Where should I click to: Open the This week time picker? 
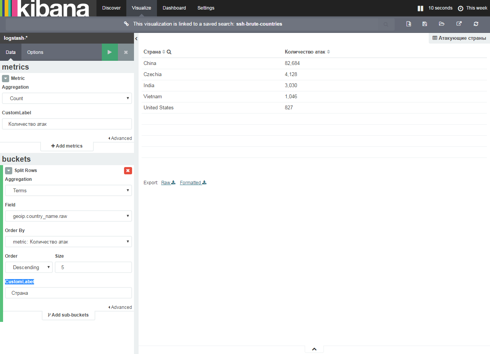pos(473,8)
